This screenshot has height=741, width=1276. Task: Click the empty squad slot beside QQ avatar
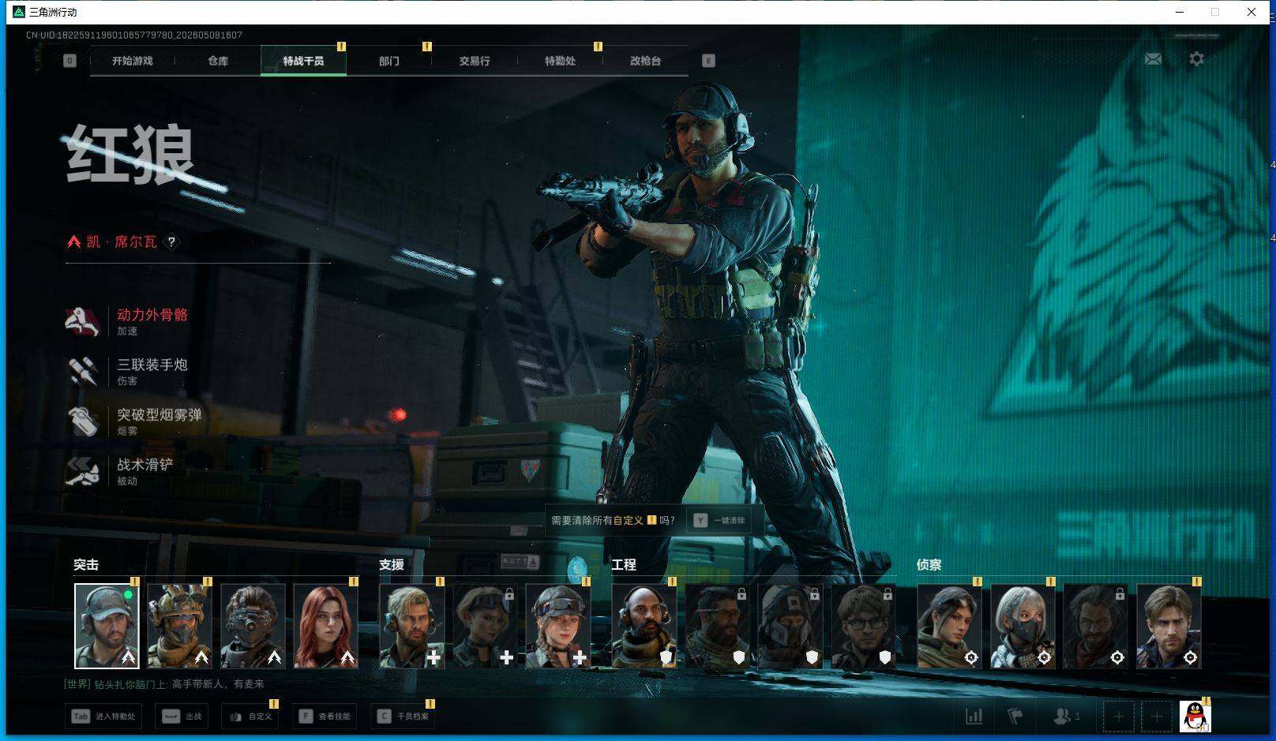(x=1156, y=717)
